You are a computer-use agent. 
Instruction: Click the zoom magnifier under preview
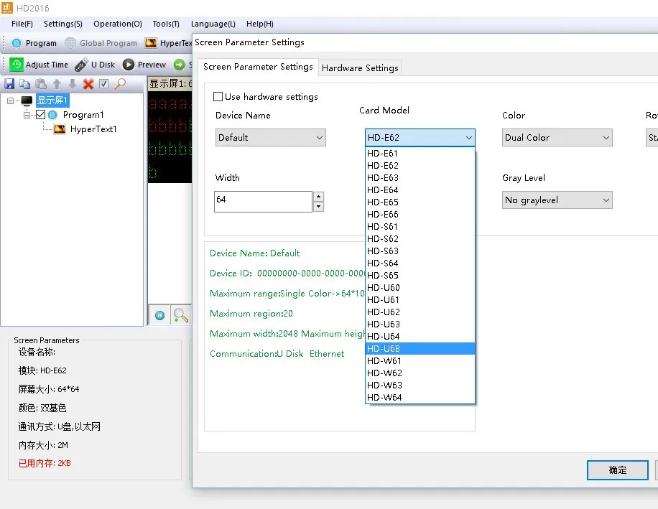(181, 315)
